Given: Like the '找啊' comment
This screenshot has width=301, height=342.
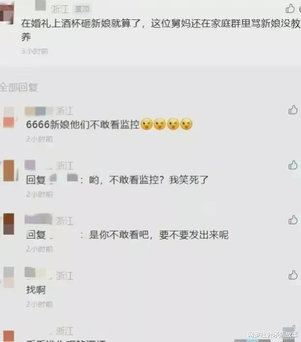Looking at the screenshot, I should (293, 275).
